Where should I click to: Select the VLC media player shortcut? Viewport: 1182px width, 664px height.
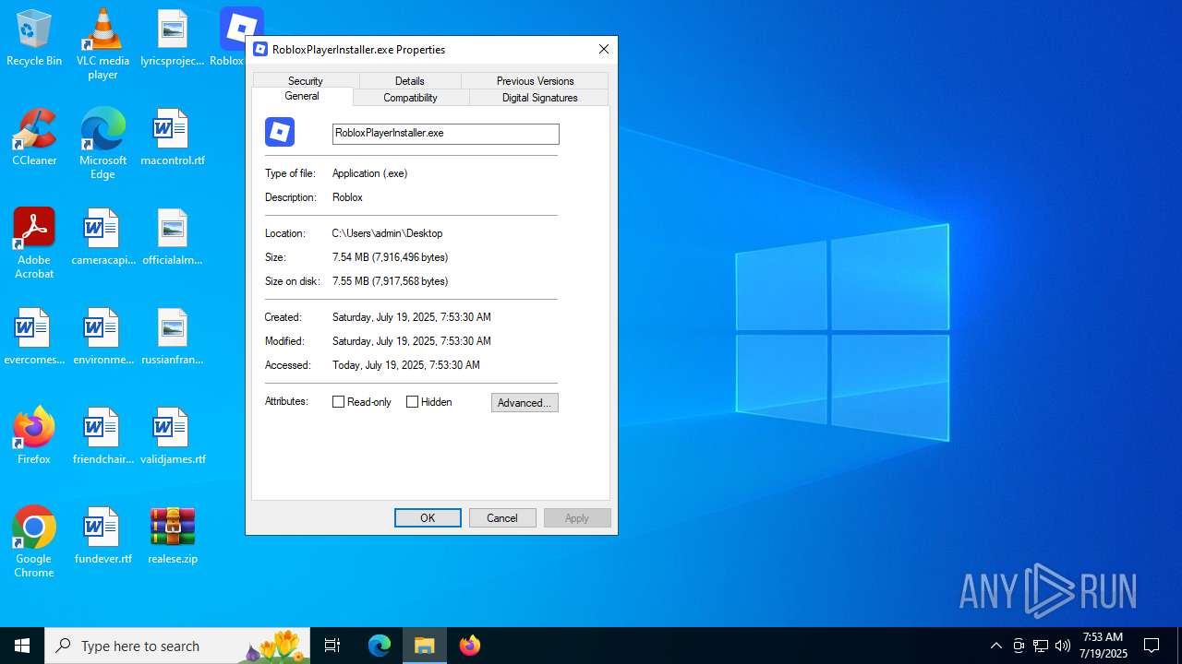click(103, 43)
